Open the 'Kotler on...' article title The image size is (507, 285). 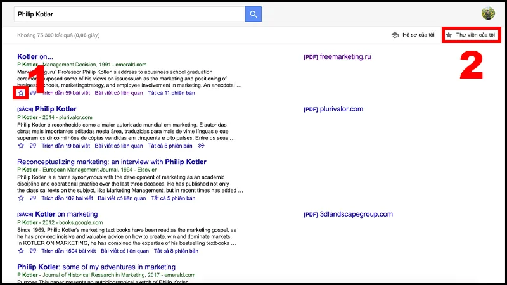point(35,56)
